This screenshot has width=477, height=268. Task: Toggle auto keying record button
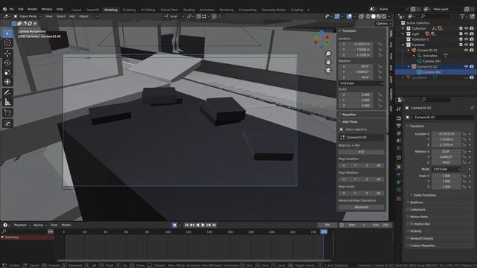coord(174,225)
